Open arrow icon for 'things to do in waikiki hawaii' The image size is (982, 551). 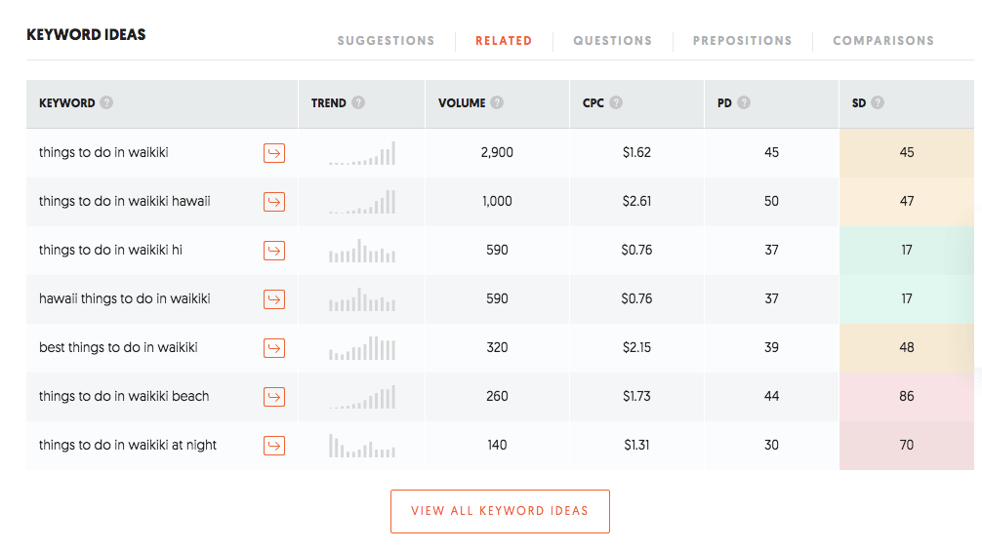click(274, 202)
